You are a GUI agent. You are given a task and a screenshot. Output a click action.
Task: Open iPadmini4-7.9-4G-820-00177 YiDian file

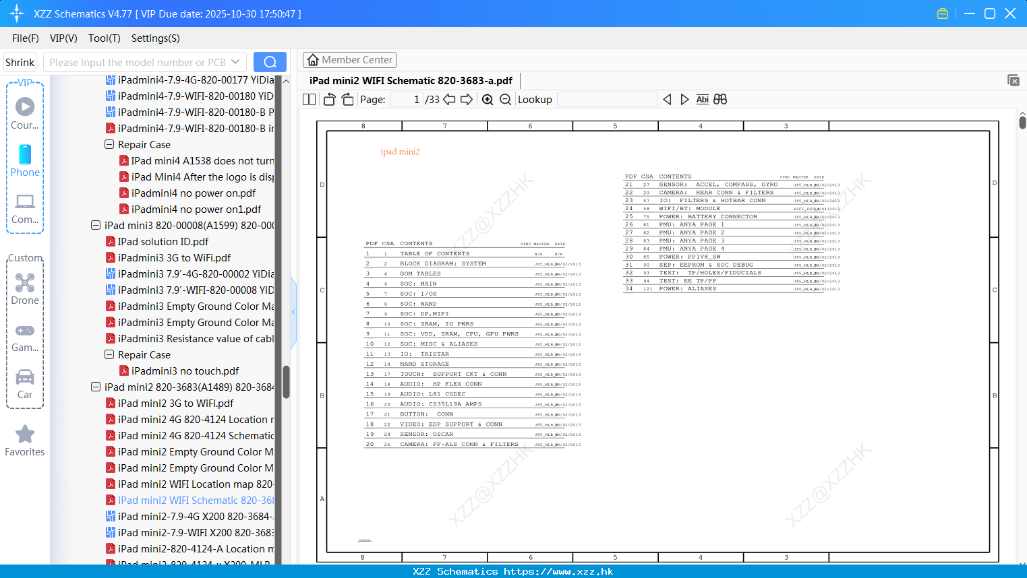click(189, 80)
